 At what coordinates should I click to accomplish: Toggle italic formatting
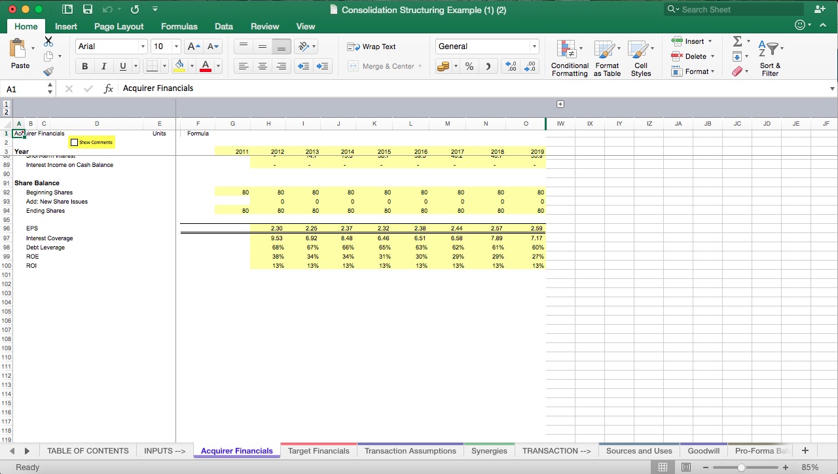click(x=103, y=66)
